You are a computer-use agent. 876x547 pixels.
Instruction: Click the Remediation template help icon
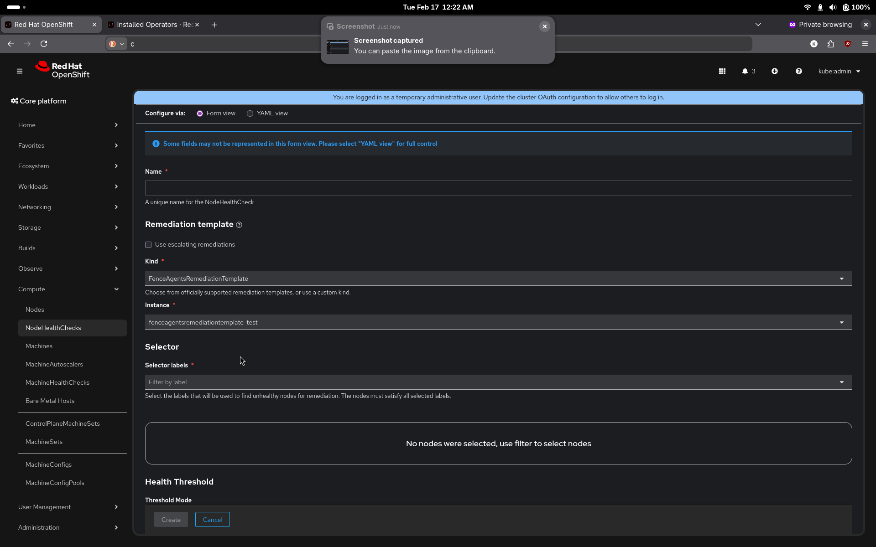coord(239,225)
